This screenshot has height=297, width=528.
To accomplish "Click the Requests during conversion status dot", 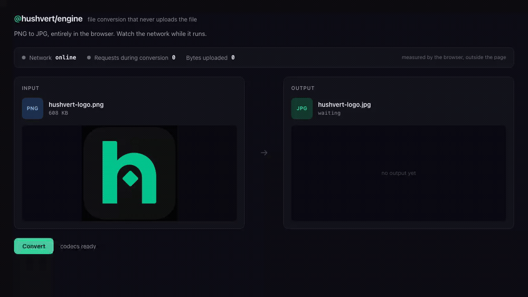I will pyautogui.click(x=89, y=58).
